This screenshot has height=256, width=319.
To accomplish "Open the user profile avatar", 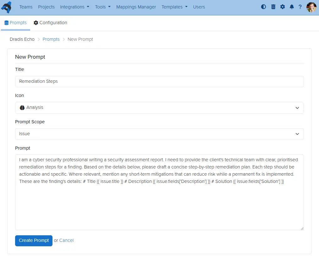I will 311,7.
